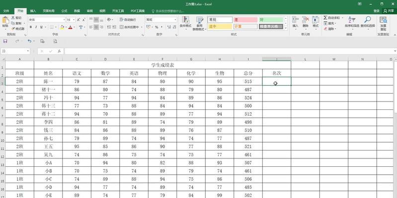Open the Name Box J3 dropdown
397x198 pixels.
coord(28,51)
